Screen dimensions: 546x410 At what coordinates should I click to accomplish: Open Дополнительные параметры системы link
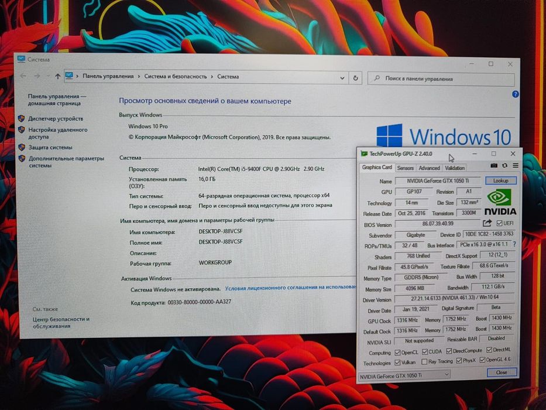pyautogui.click(x=66, y=162)
